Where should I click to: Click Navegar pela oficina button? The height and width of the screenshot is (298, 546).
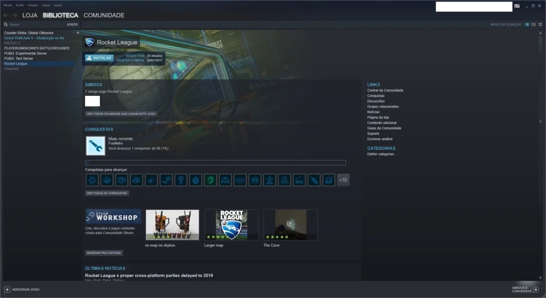click(104, 253)
